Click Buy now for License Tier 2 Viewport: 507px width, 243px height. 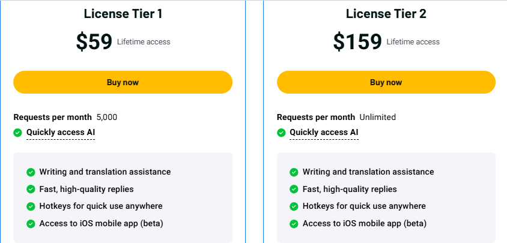tap(386, 82)
